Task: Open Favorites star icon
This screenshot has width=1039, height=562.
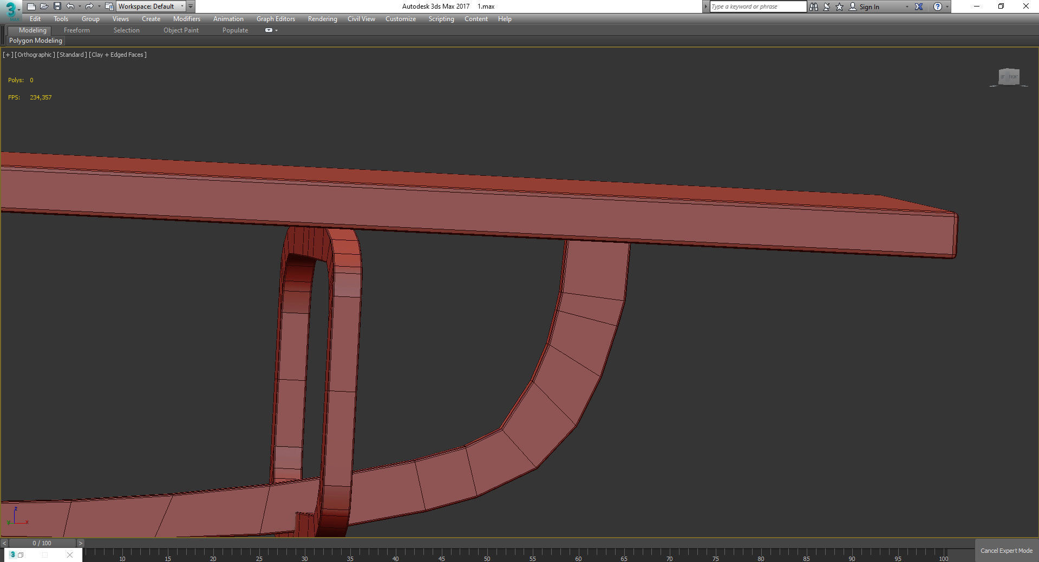Action: coord(840,6)
